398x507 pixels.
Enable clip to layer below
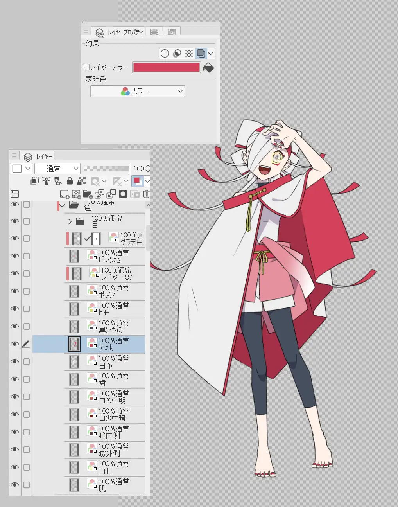pos(35,181)
